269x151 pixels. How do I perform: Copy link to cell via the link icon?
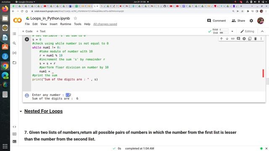(x=232, y=39)
